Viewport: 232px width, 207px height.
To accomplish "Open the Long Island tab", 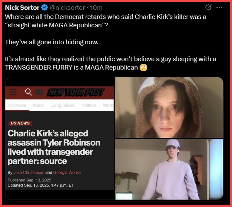I will point(63,105).
